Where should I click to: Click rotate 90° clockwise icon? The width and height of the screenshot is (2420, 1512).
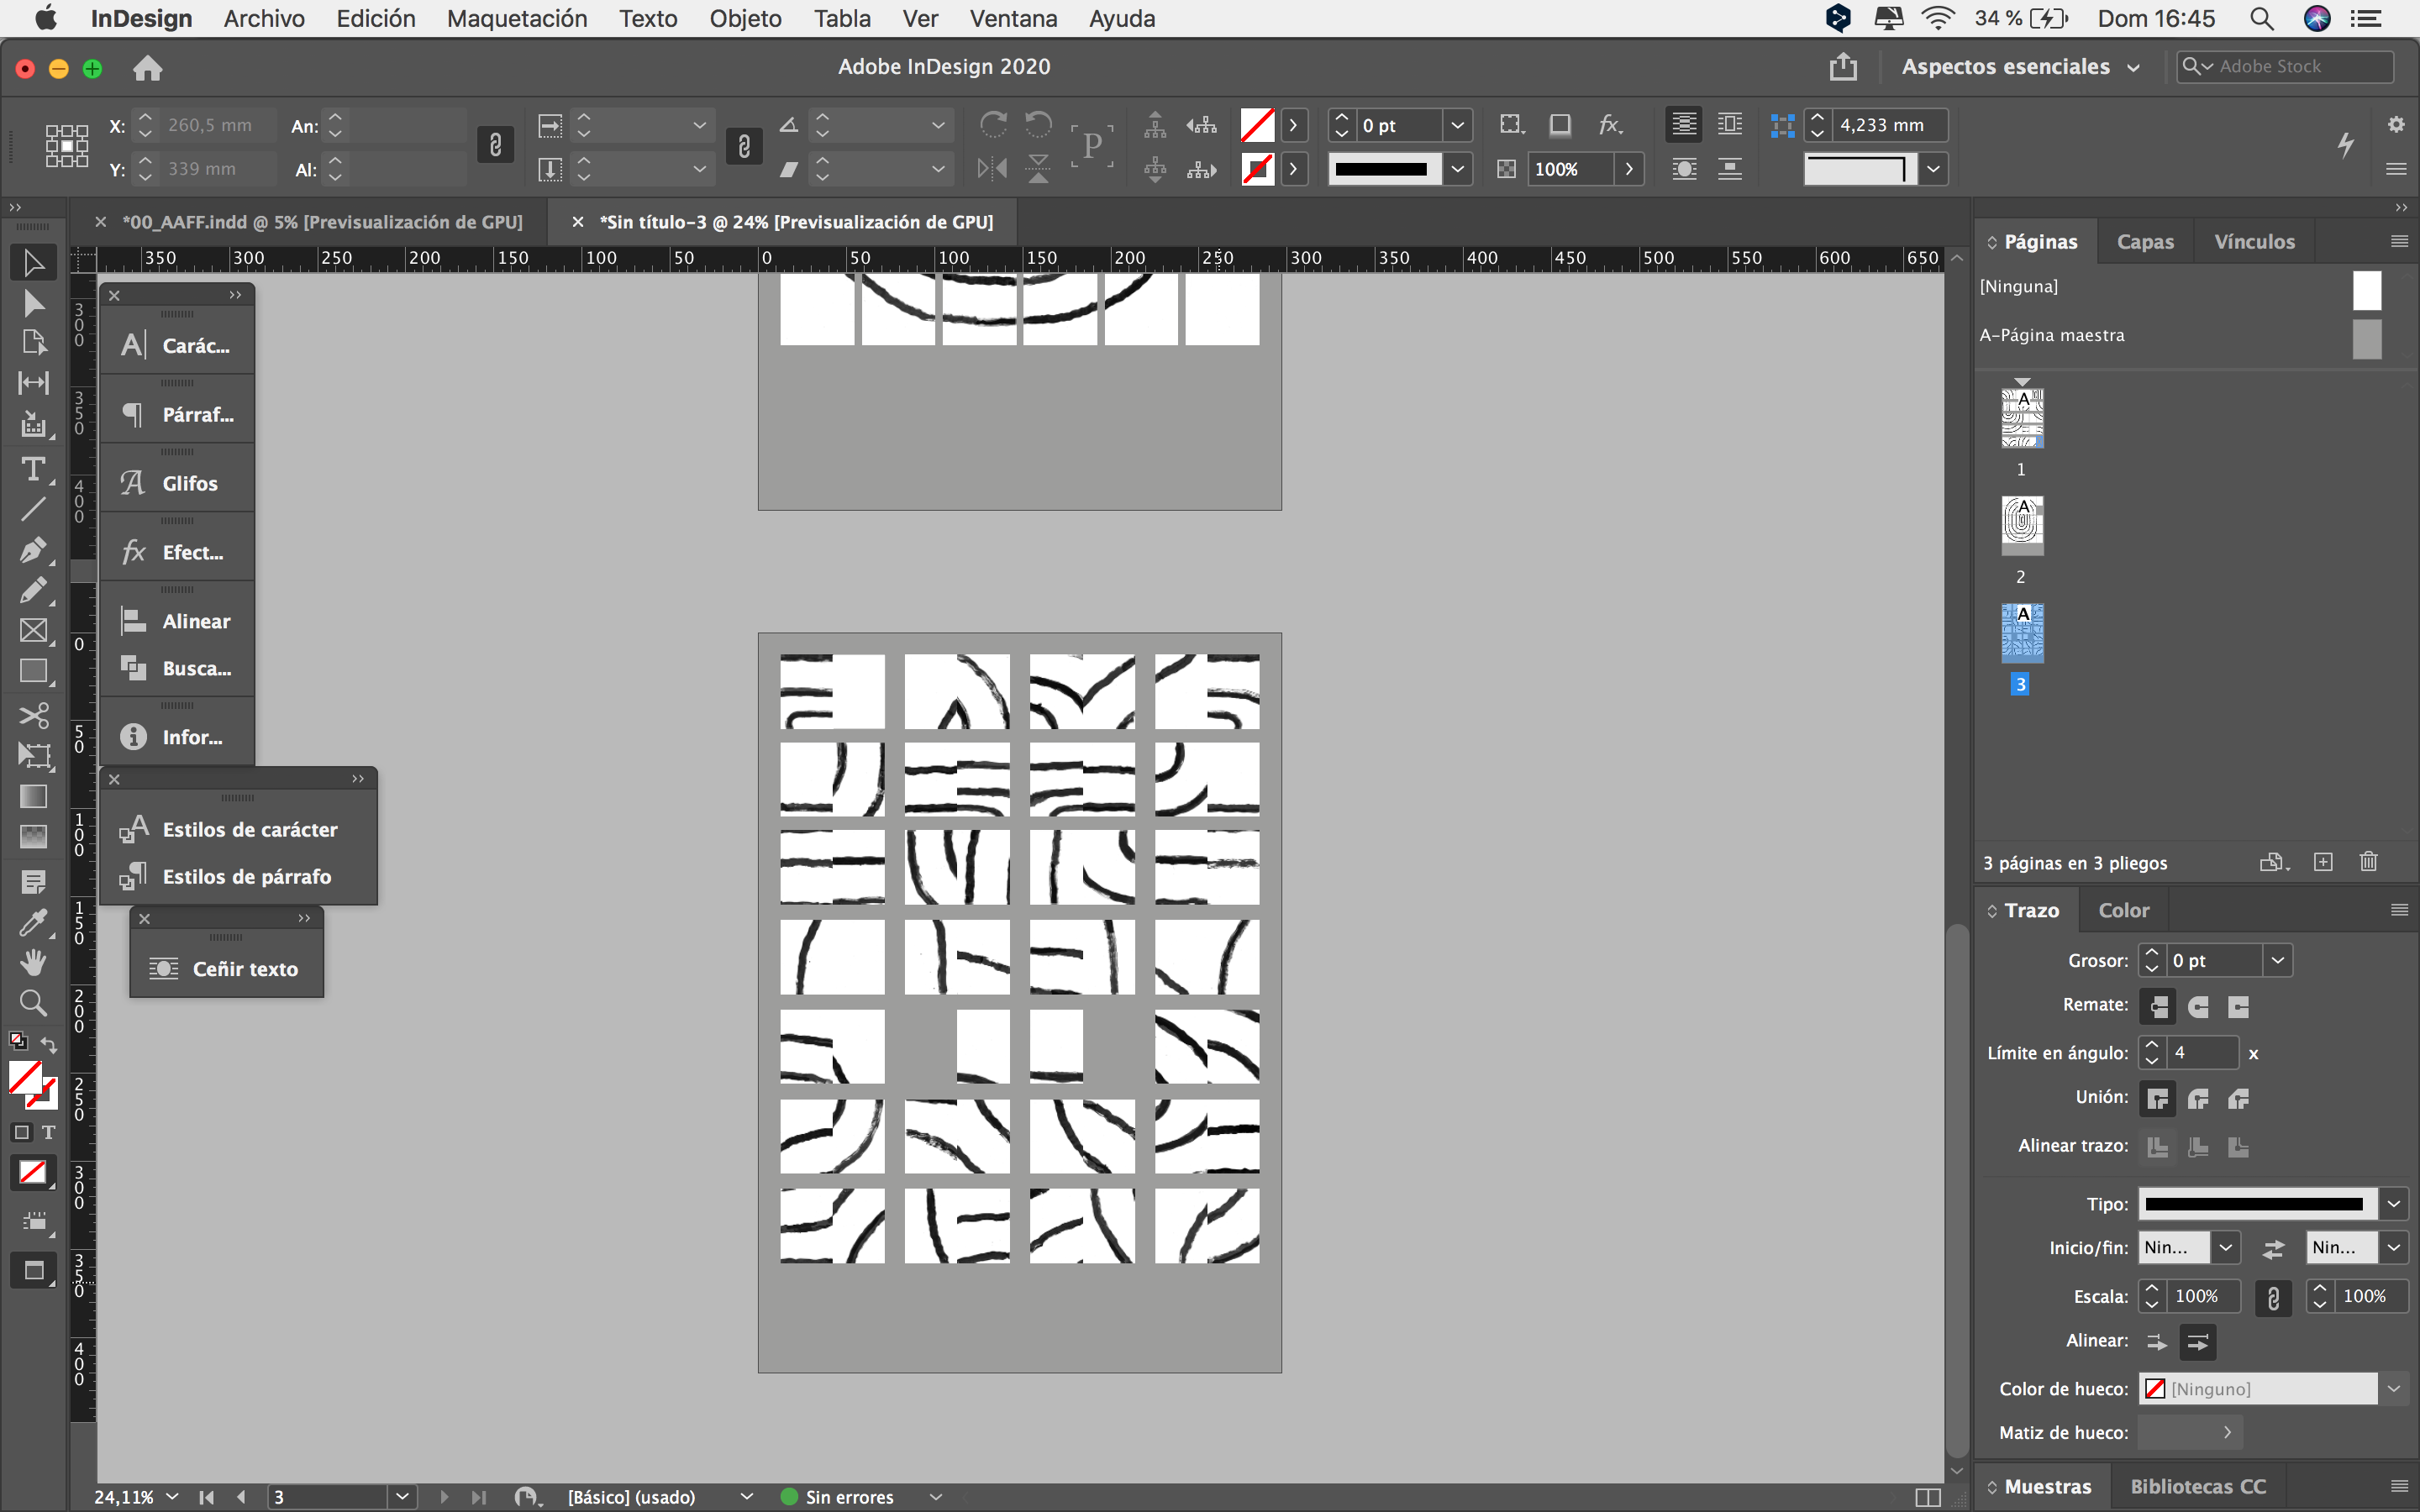click(992, 124)
